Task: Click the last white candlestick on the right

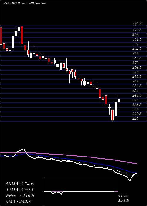Action: (119, 101)
